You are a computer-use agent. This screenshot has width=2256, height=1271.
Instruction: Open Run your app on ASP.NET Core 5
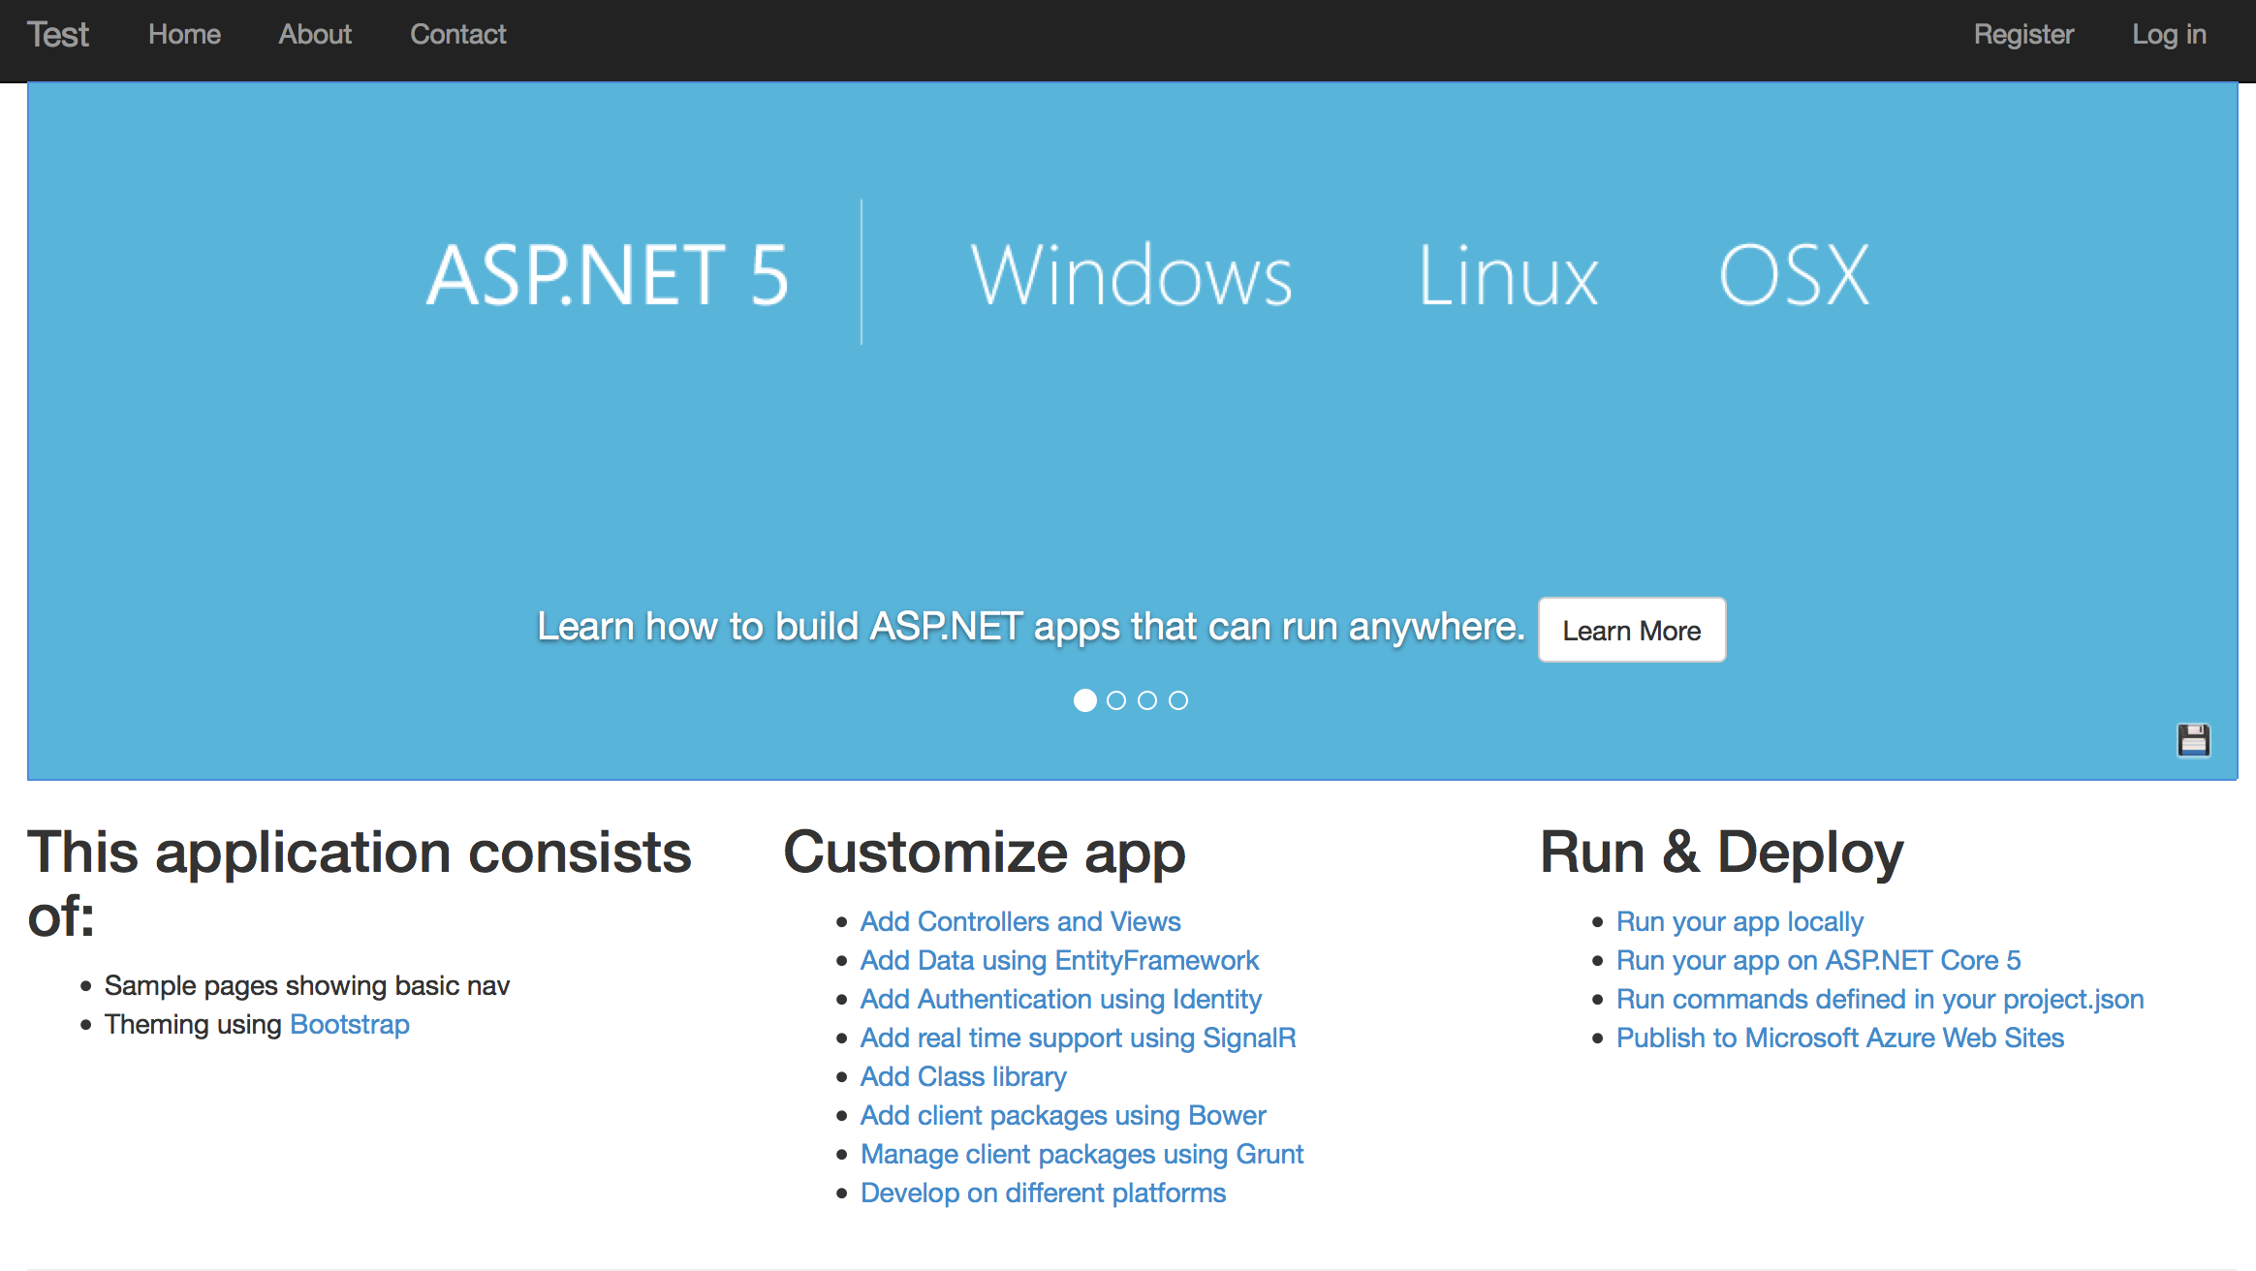point(1818,960)
